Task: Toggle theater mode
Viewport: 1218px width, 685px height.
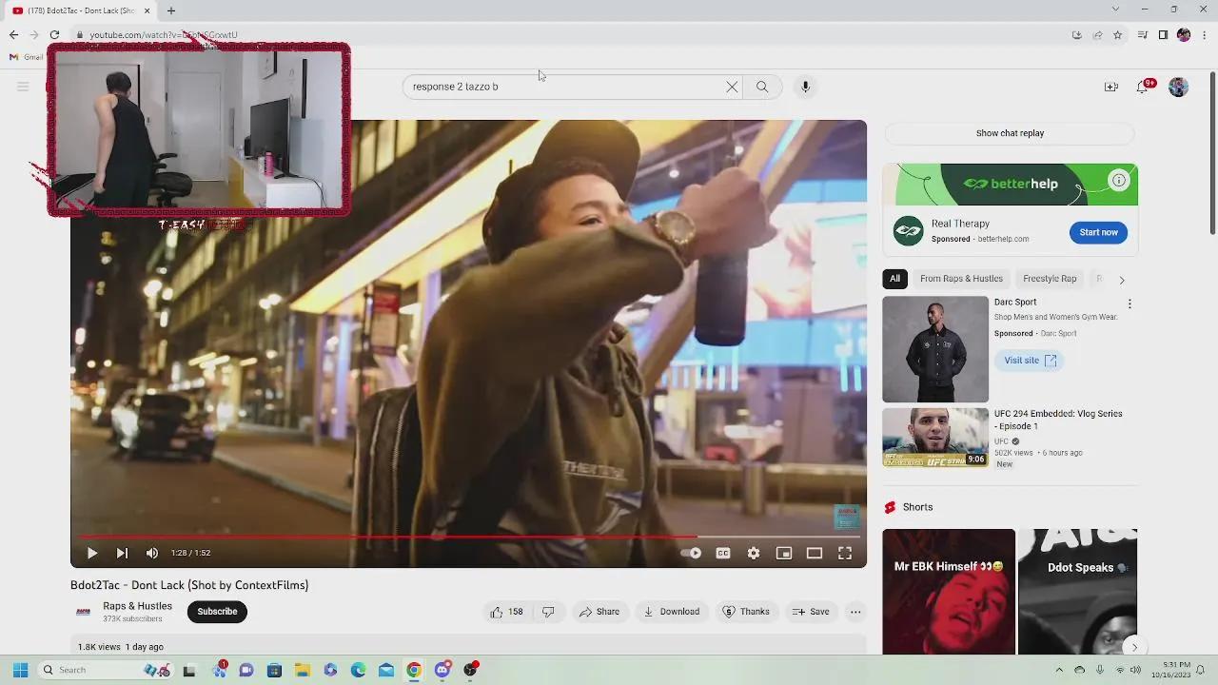Action: click(815, 553)
